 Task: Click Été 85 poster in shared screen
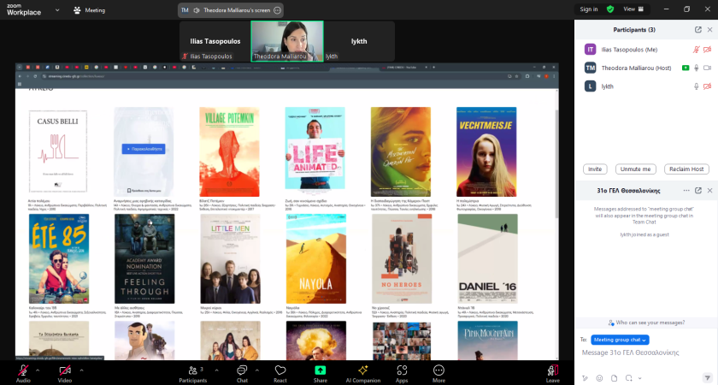(x=59, y=258)
